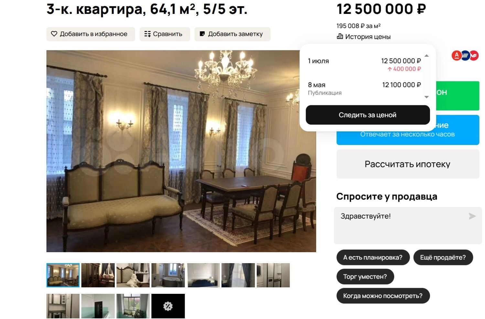
Task: Click Рассчитать ипотеку button
Action: coord(408,164)
